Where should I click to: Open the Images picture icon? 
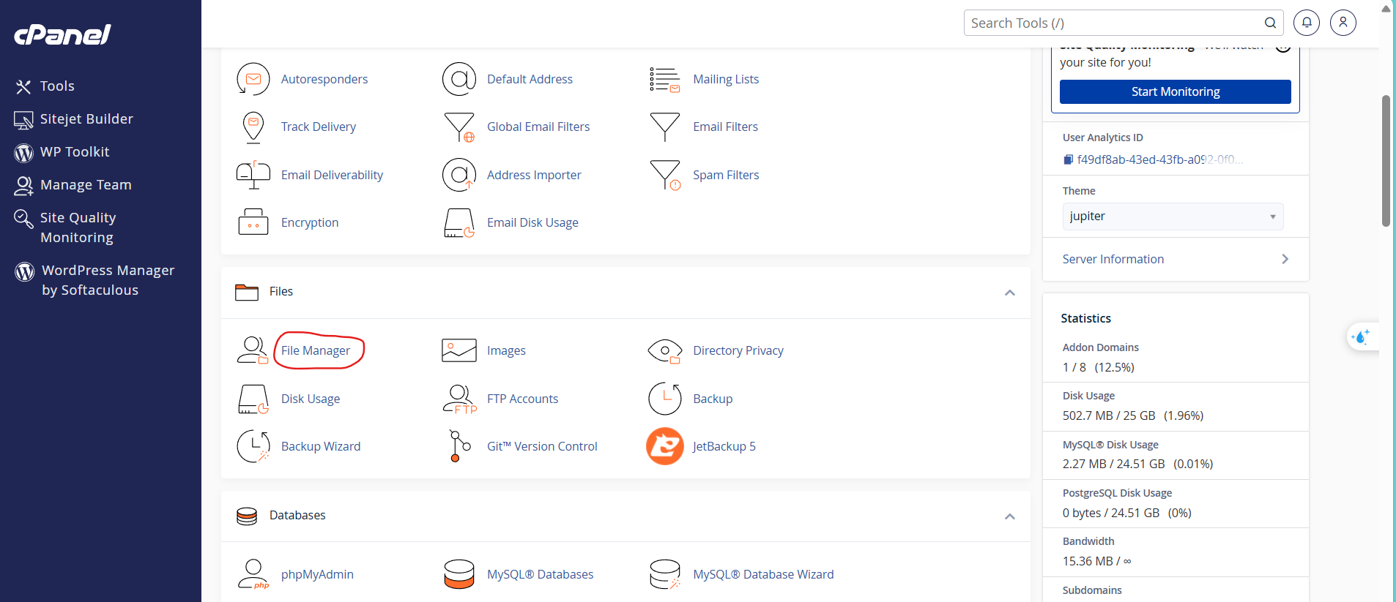click(459, 350)
